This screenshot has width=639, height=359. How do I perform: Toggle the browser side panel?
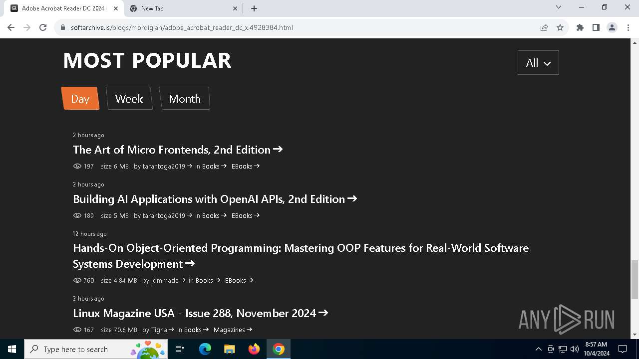[596, 27]
